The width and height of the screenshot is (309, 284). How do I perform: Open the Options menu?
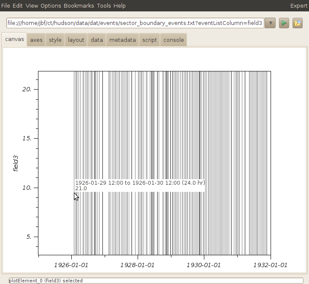point(50,5)
